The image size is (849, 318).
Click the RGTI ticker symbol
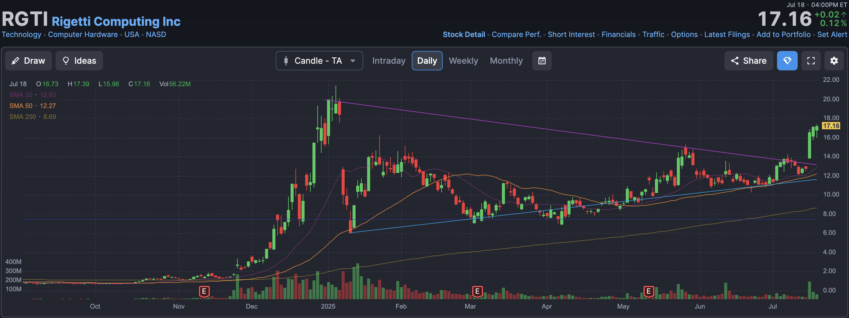tap(25, 19)
